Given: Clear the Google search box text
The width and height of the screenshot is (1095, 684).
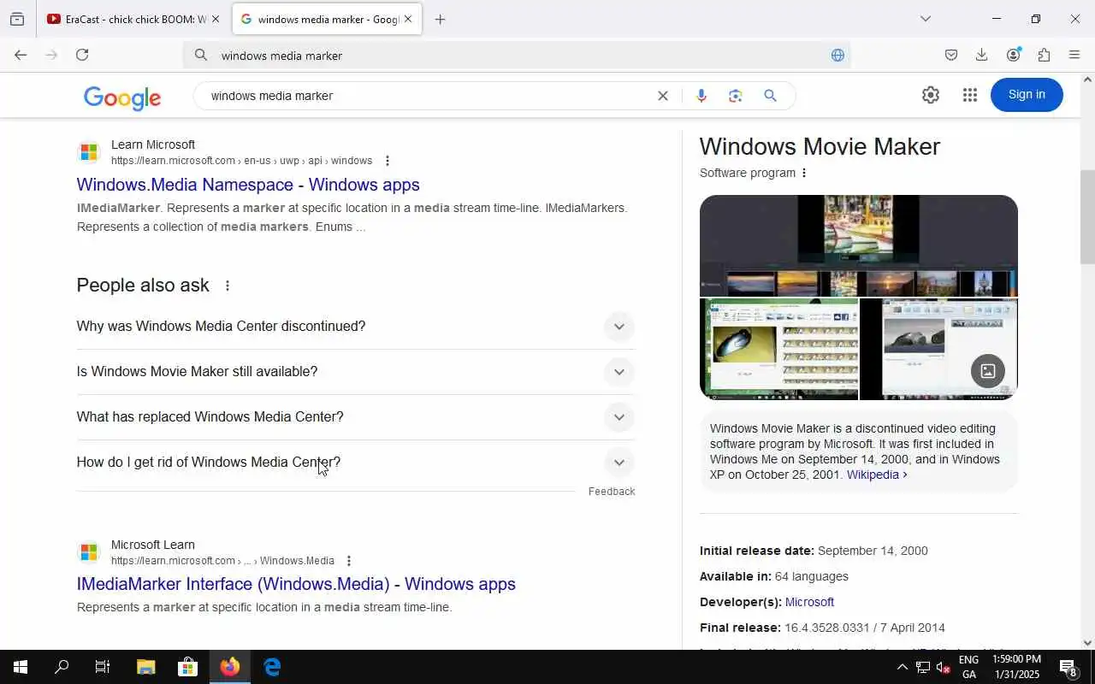Looking at the screenshot, I should click(662, 96).
